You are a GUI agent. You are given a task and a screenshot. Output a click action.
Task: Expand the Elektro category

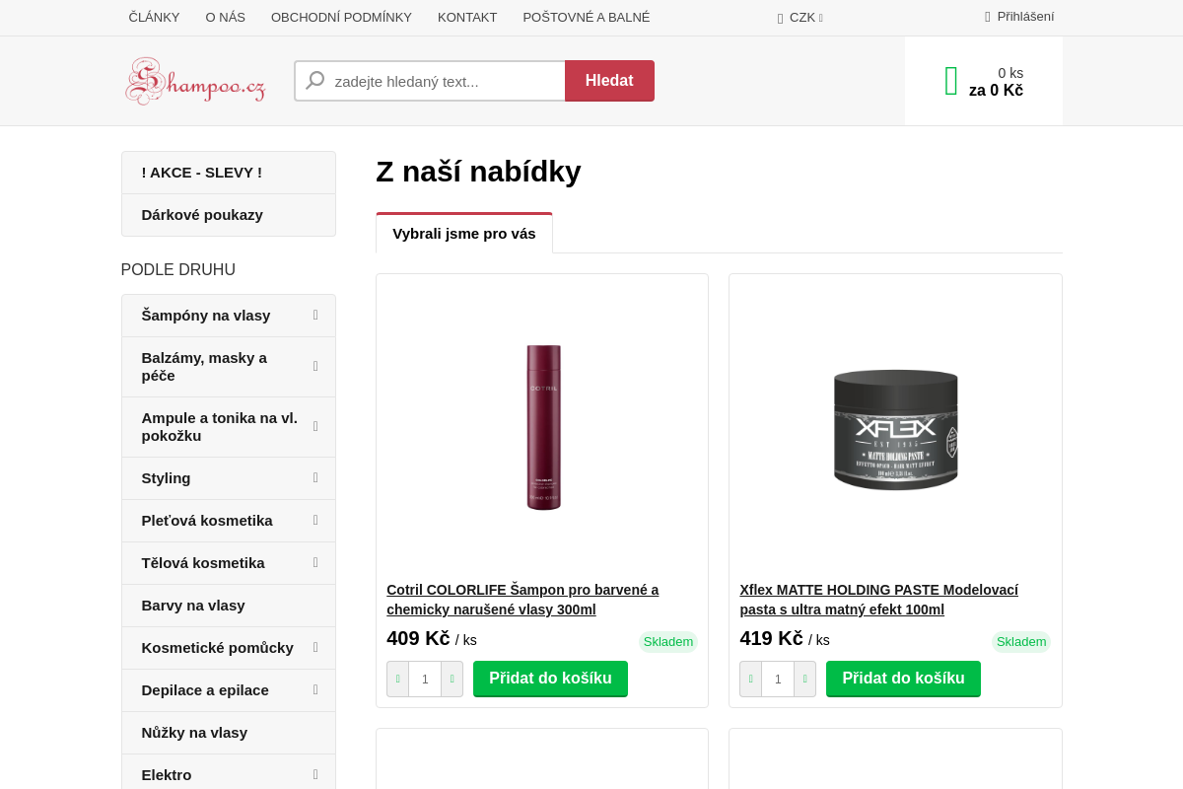pos(314,775)
